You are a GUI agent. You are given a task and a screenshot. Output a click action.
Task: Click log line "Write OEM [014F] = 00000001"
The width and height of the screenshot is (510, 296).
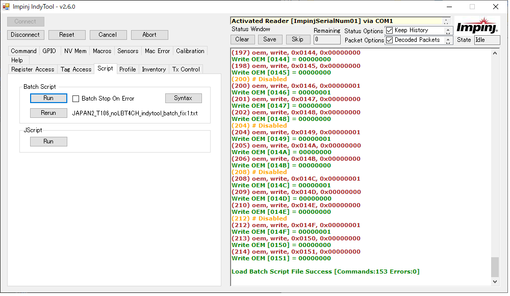tap(282, 232)
